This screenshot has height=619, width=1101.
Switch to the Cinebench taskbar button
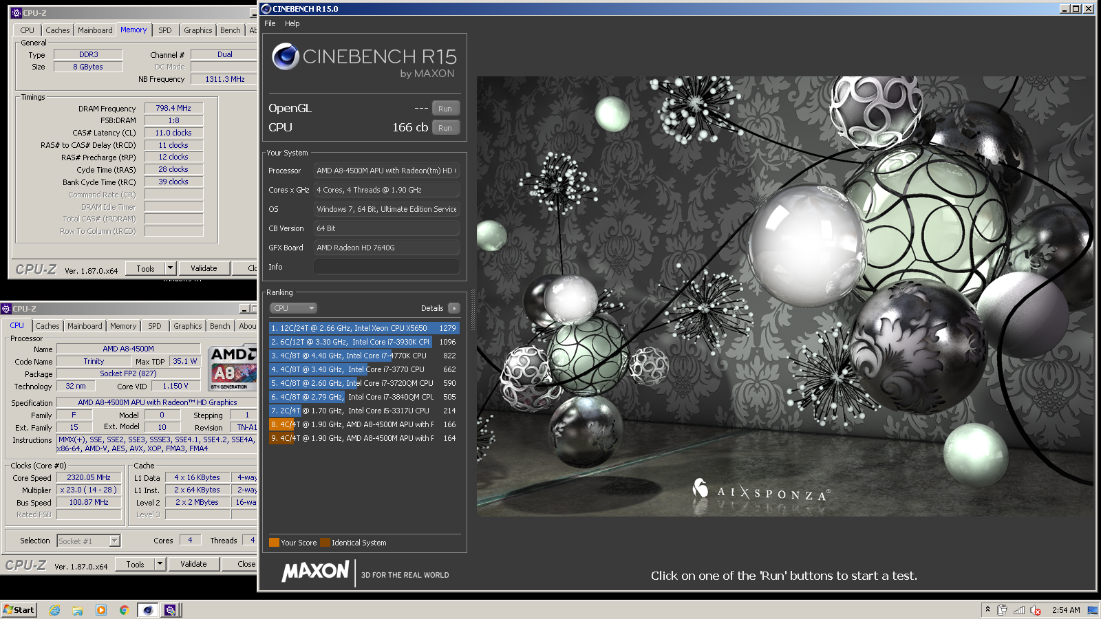coord(147,610)
